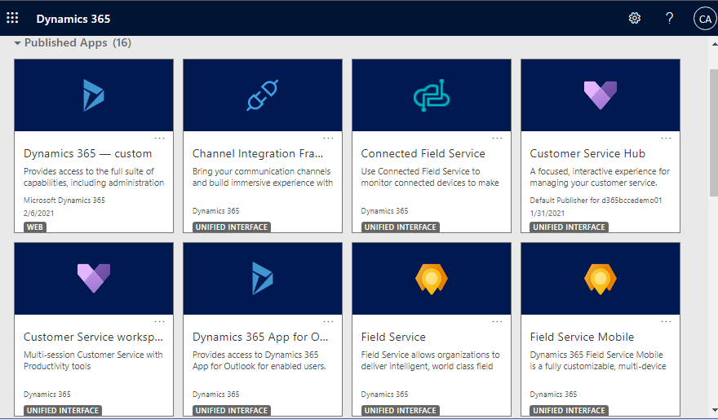Open the app launcher waffle icon

12,18
